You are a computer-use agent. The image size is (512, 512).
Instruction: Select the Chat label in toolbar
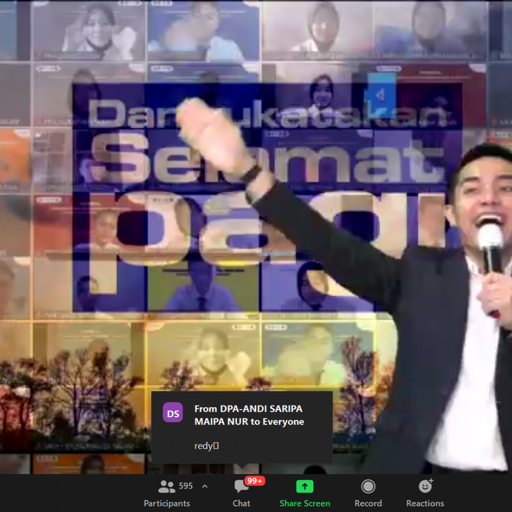click(x=241, y=503)
